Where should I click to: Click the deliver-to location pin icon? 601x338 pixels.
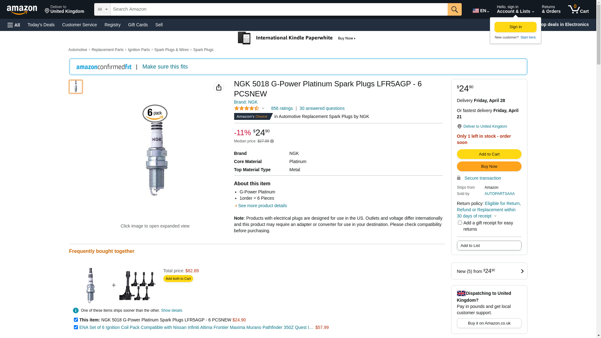[459, 126]
